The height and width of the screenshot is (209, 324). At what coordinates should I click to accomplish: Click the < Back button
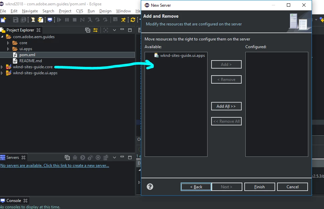(x=196, y=187)
